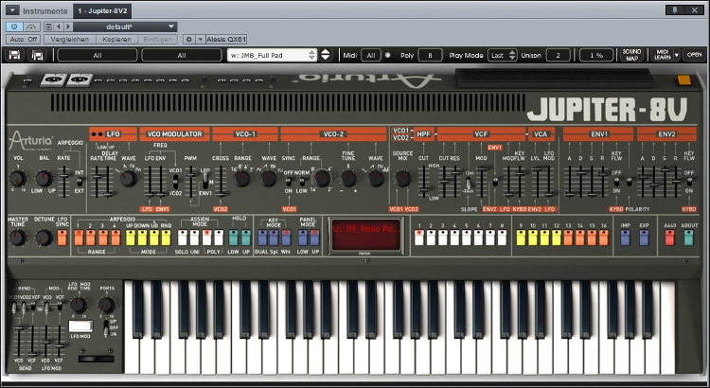Flip the arpeggio INT/EXT switch
The image size is (710, 388).
[x=80, y=182]
